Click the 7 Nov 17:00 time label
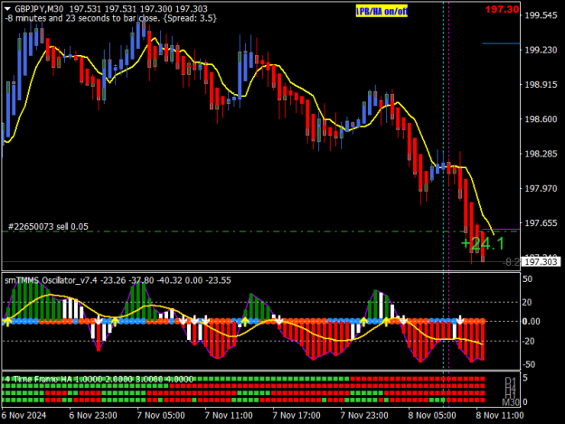 (x=297, y=415)
